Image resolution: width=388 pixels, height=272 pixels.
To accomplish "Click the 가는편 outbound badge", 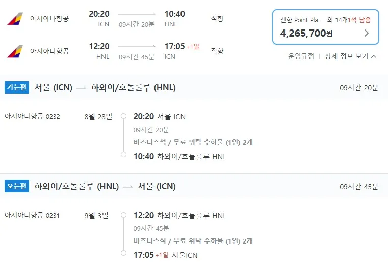I will 17,87.
